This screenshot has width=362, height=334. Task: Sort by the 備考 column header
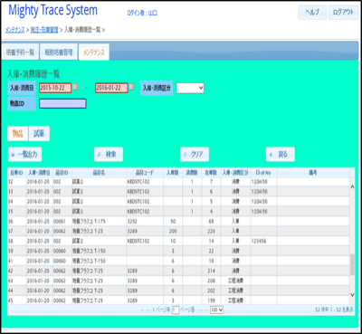(x=313, y=173)
